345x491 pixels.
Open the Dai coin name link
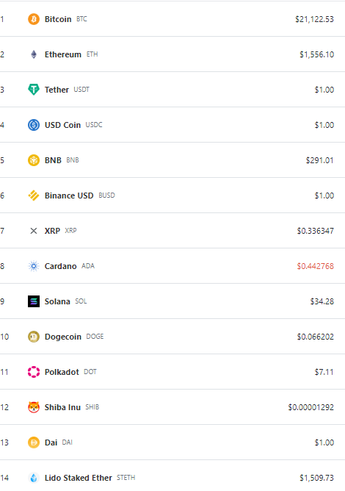click(51, 442)
